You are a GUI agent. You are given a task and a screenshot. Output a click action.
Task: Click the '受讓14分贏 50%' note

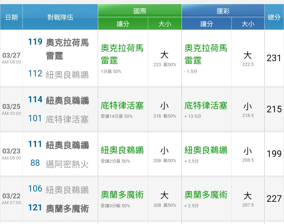(x=116, y=116)
